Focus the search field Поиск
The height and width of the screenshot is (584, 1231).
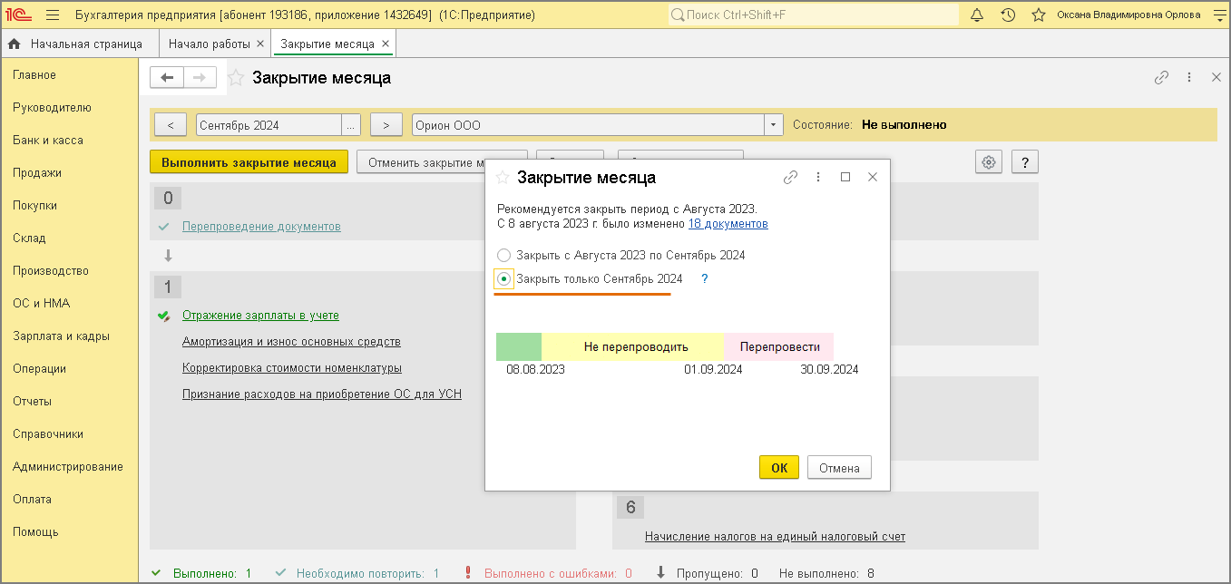click(814, 15)
